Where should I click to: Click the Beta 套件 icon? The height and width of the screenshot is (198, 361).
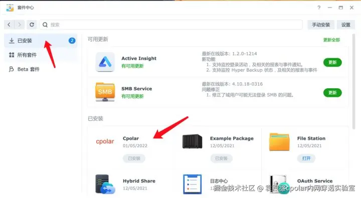click(11, 69)
